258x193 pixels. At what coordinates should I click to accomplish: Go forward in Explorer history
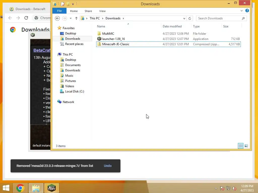[x=64, y=18]
